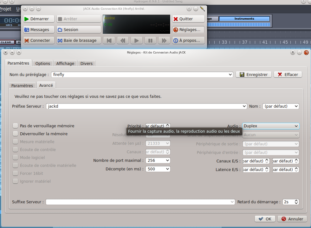Open Nombre de port maximal dropdown
Screen dimensions: 311x228
158,161
